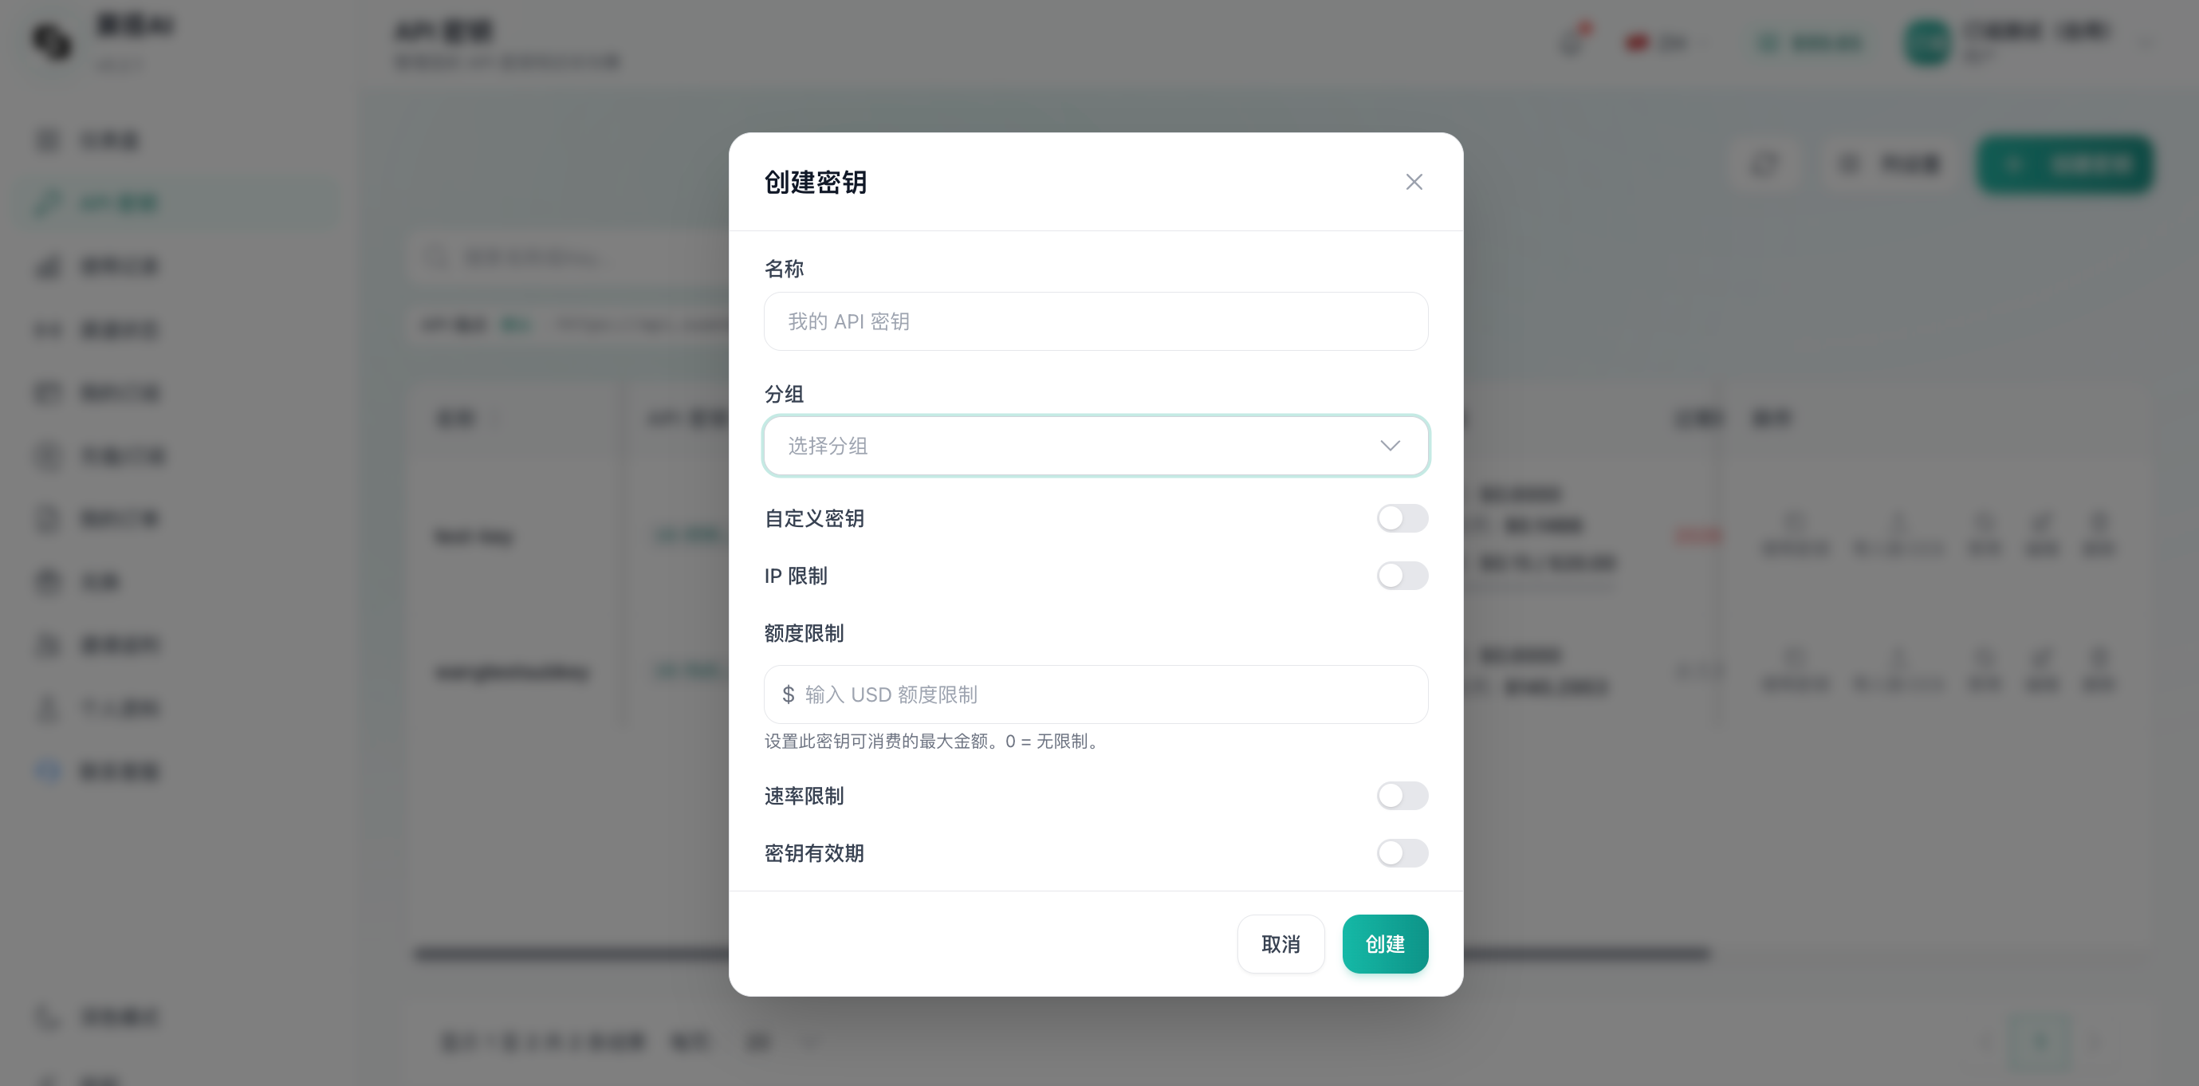The height and width of the screenshot is (1086, 2199).
Task: Click the USD 额度限制 input field
Action: 1096,694
